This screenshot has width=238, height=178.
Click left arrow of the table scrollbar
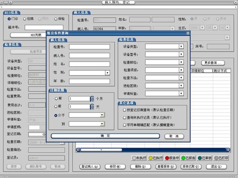[x=78, y=150]
